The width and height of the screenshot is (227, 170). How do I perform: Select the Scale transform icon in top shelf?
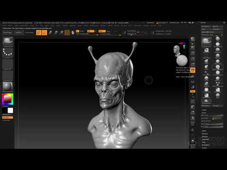tap(56, 33)
